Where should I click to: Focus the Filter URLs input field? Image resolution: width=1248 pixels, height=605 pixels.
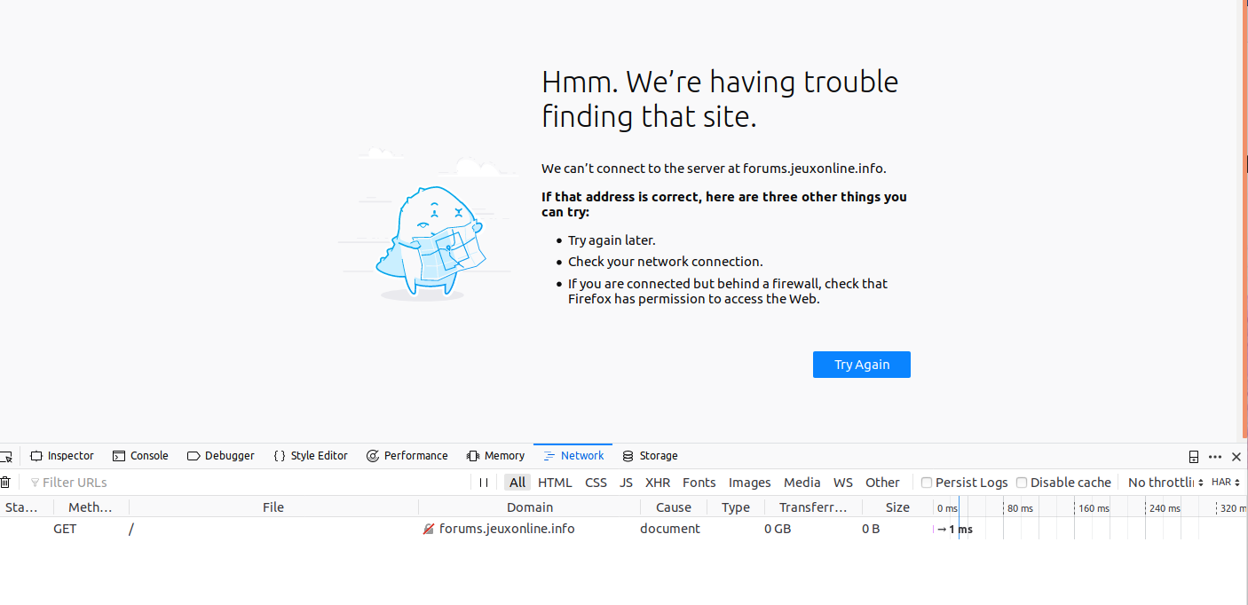tap(249, 483)
